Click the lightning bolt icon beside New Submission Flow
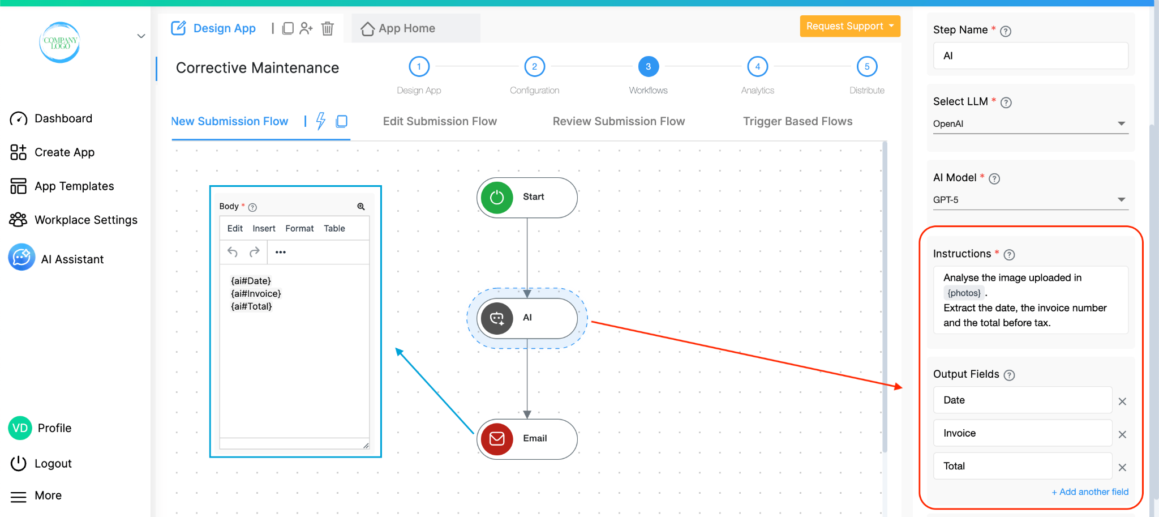 pos(321,121)
